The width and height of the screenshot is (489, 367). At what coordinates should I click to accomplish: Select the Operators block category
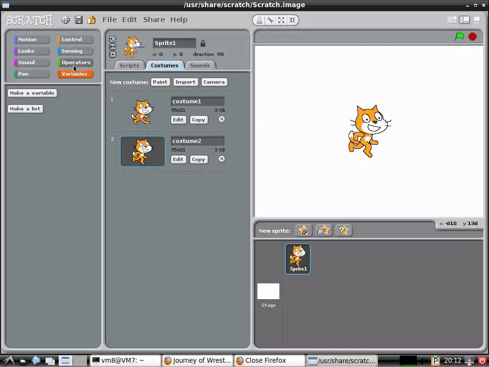click(x=75, y=63)
